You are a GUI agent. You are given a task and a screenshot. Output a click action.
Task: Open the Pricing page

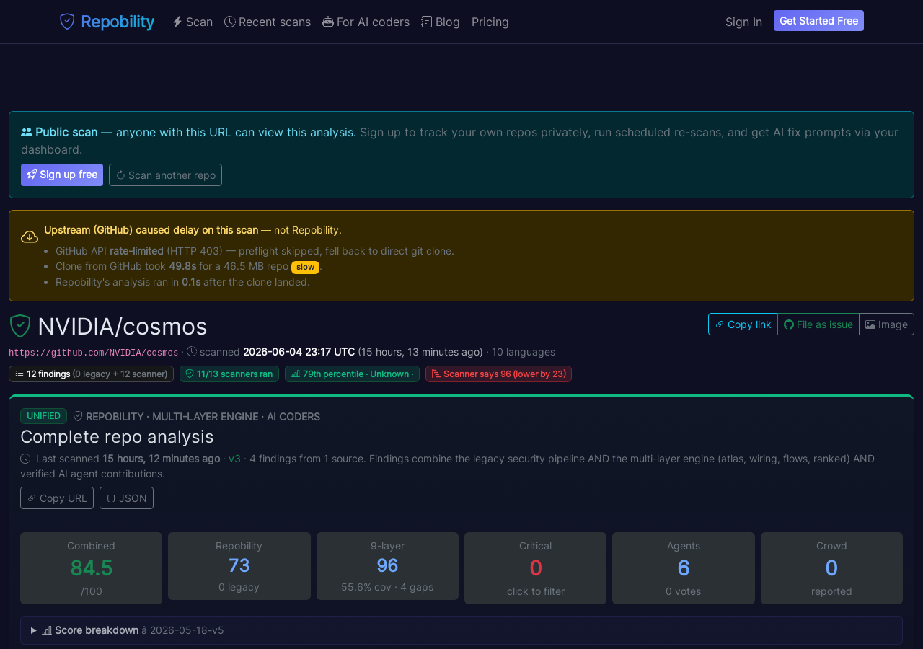pos(490,22)
